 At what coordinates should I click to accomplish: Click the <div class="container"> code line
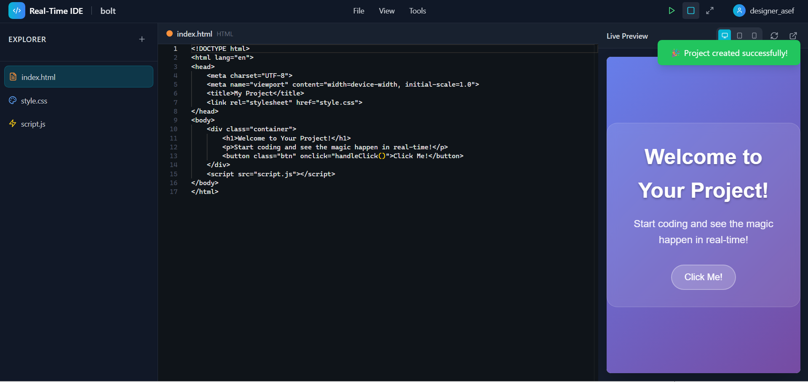[251, 129]
